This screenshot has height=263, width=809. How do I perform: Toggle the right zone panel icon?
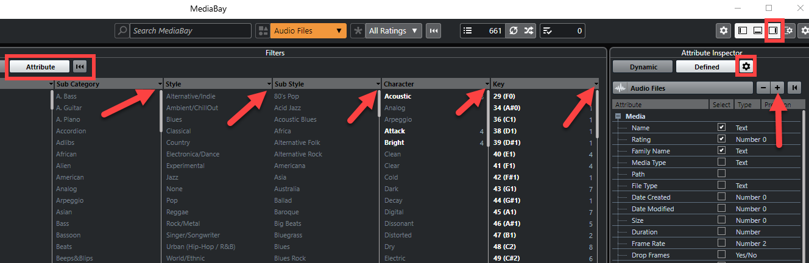click(773, 30)
